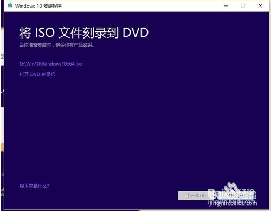Viewport: 271px width, 211px height.
Task: Click the 将 ISO 文件刻录到 DVD heading
Action: pos(84,33)
